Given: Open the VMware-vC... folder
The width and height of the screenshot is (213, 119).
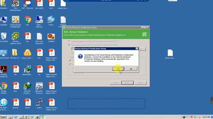Looking at the screenshot, I should pos(15,54).
